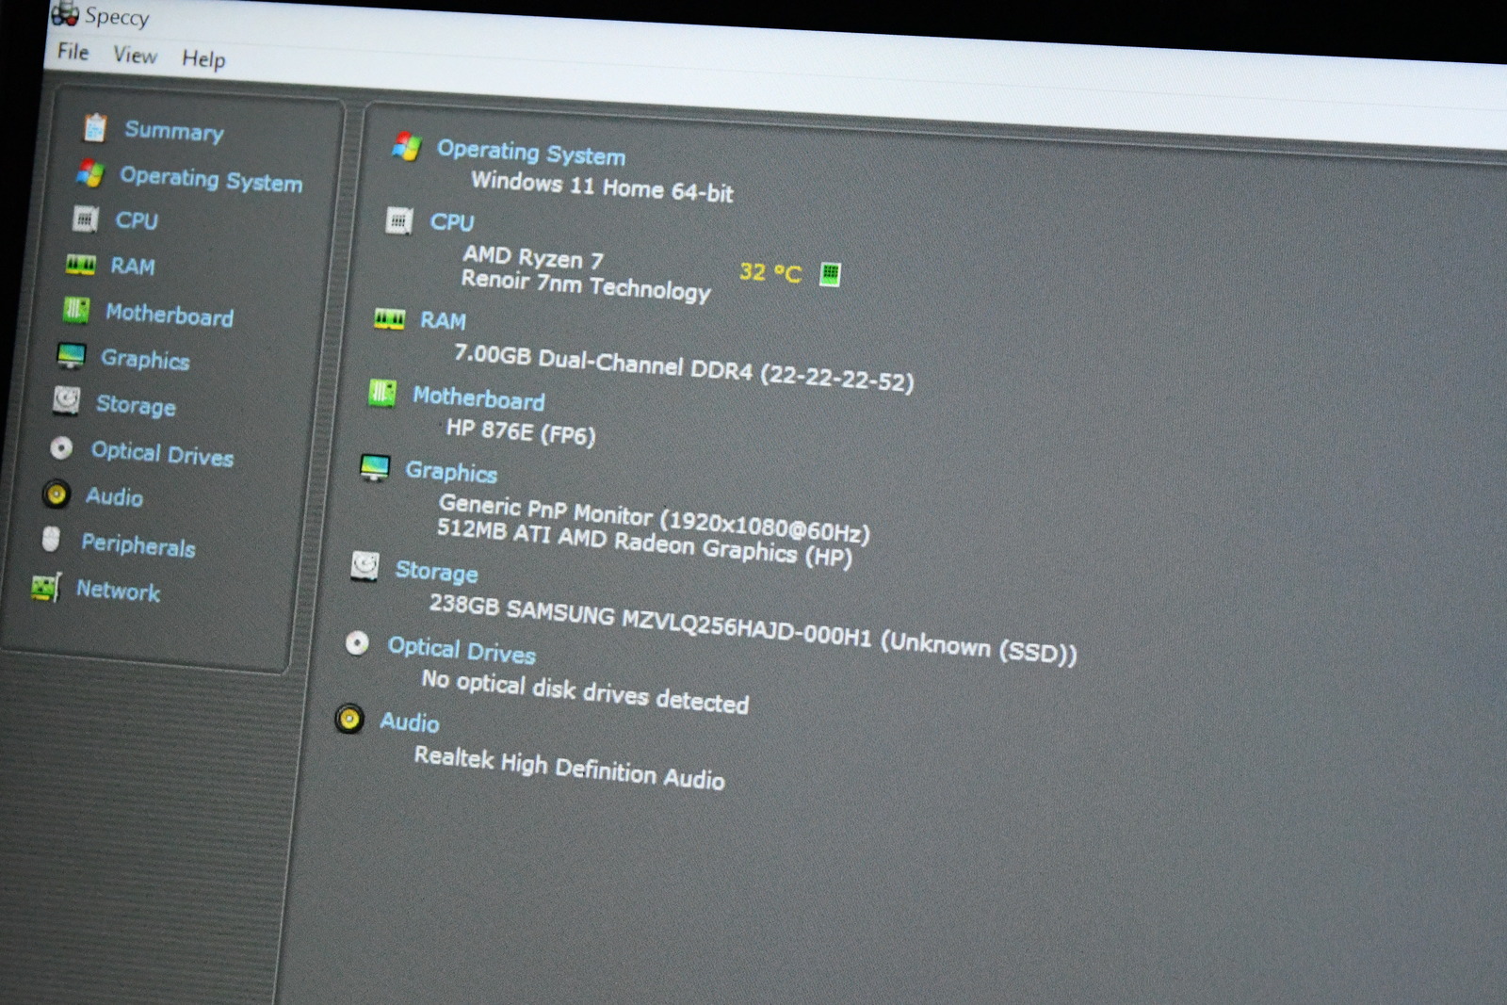Click the Audio speaker icon in sidebar
This screenshot has height=1005, width=1507.
57,494
